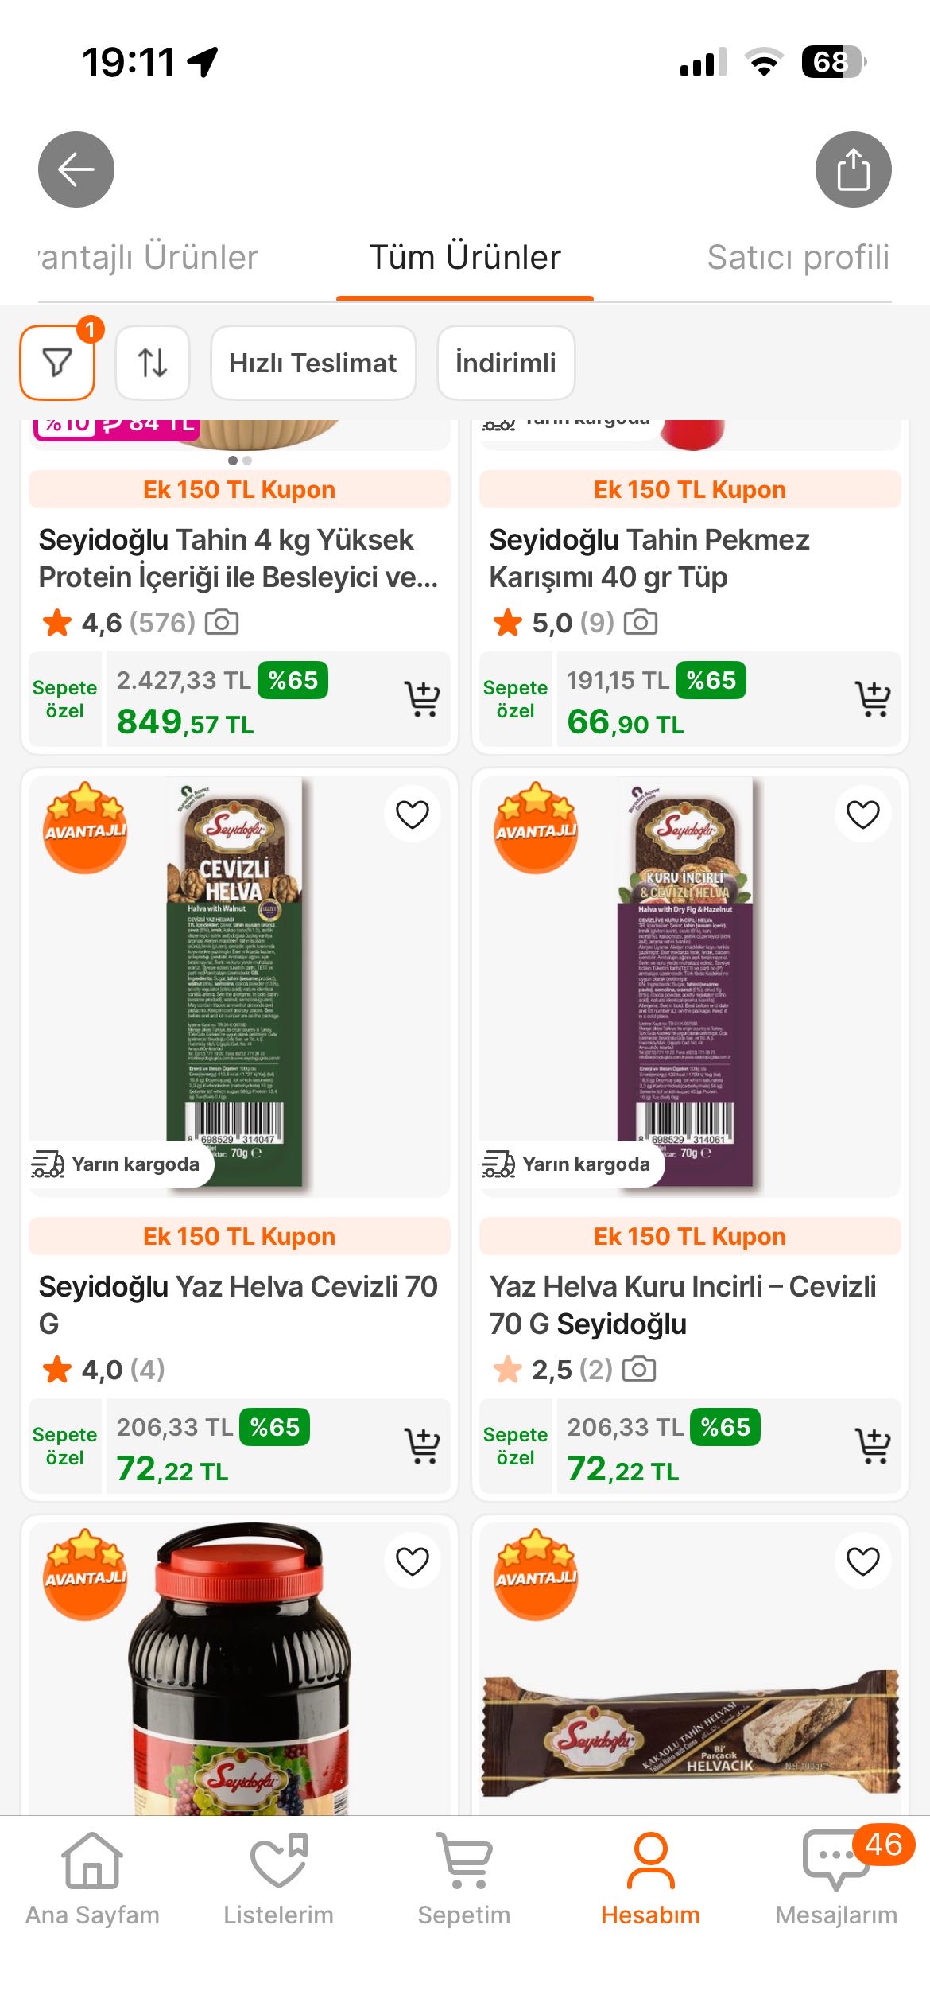This screenshot has width=930, height=2014.
Task: Open Mesajlarım with 46 unread
Action: point(836,1879)
